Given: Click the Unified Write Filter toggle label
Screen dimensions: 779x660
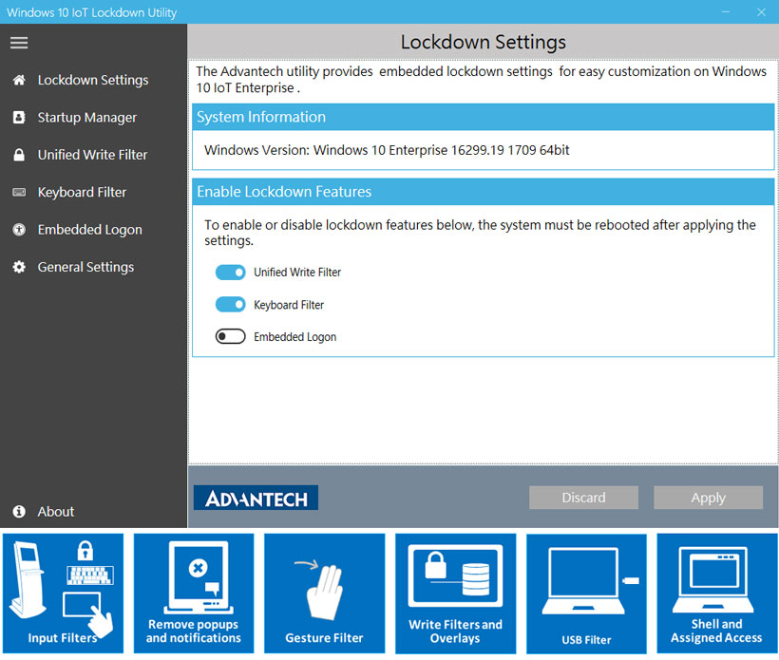Looking at the screenshot, I should pos(297,273).
